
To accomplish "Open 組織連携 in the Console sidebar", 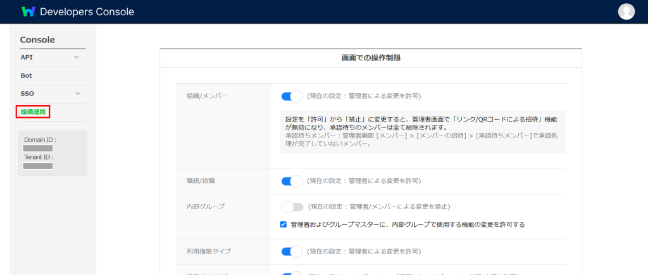I will (x=33, y=112).
